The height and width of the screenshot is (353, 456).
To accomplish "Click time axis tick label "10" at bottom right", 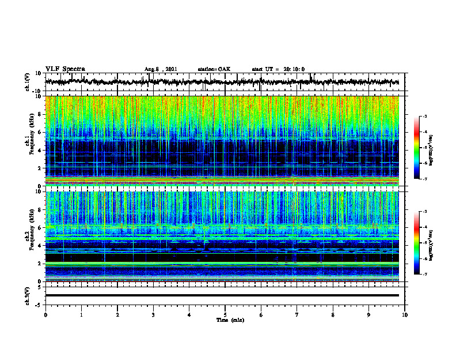I will coord(405,315).
